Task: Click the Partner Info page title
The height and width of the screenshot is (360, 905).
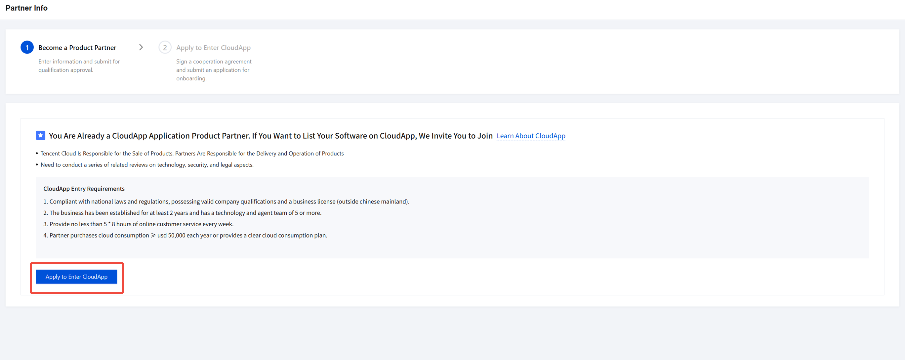Action: pyautogui.click(x=26, y=8)
